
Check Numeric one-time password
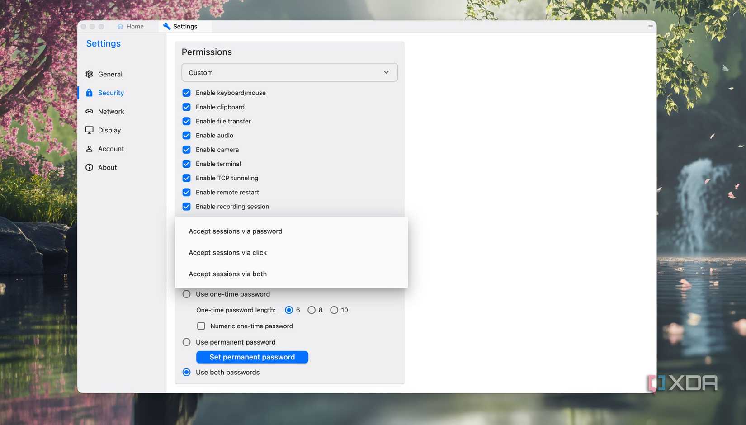pyautogui.click(x=201, y=326)
